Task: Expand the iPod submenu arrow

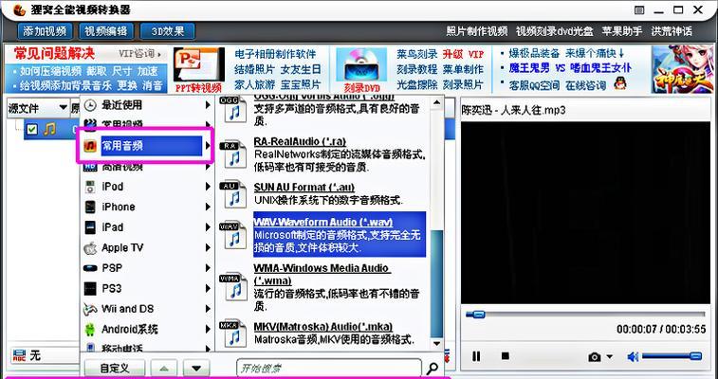Action: click(x=208, y=187)
